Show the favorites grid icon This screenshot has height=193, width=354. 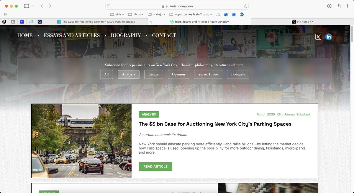(x=6, y=14)
